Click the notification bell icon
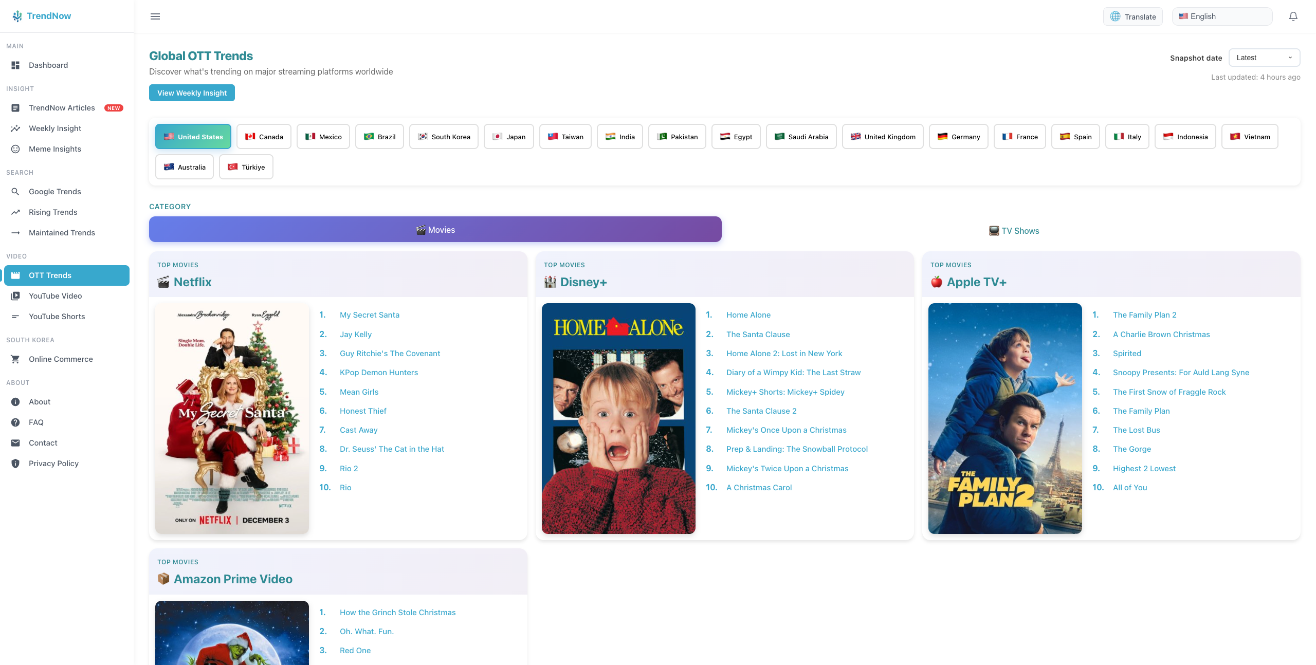Image resolution: width=1316 pixels, height=665 pixels. tap(1293, 16)
